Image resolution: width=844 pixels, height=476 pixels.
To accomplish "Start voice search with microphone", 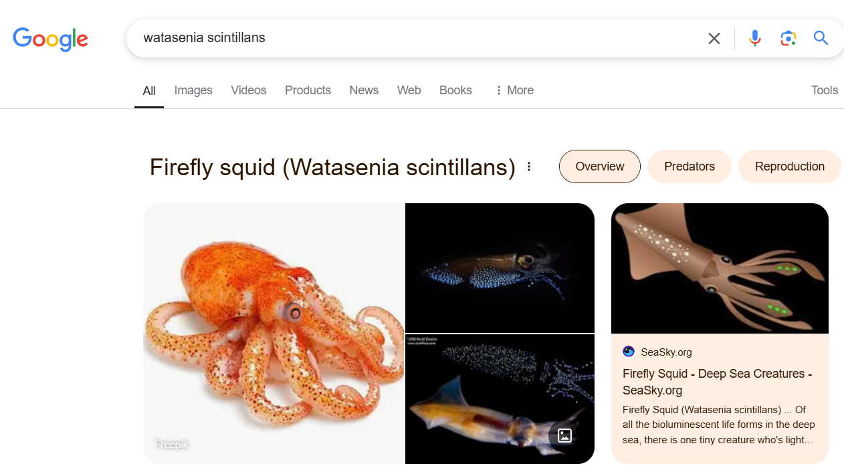I will pos(755,39).
